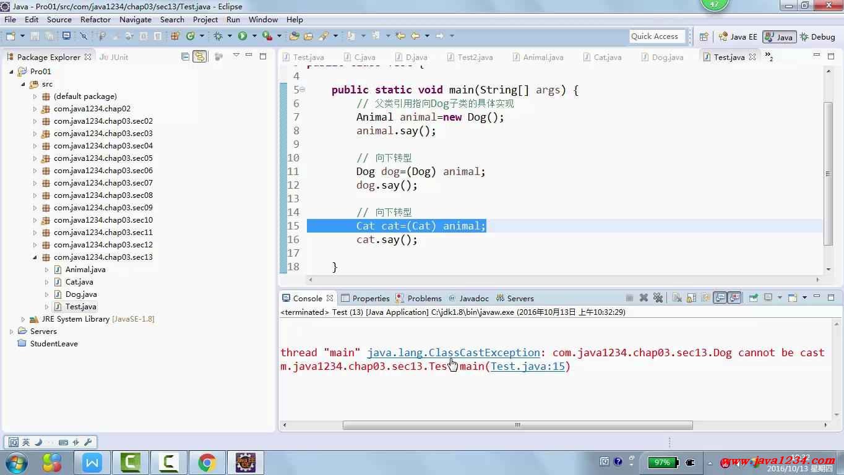Collapse the main method fold marker
844x475 pixels.
pyautogui.click(x=303, y=90)
